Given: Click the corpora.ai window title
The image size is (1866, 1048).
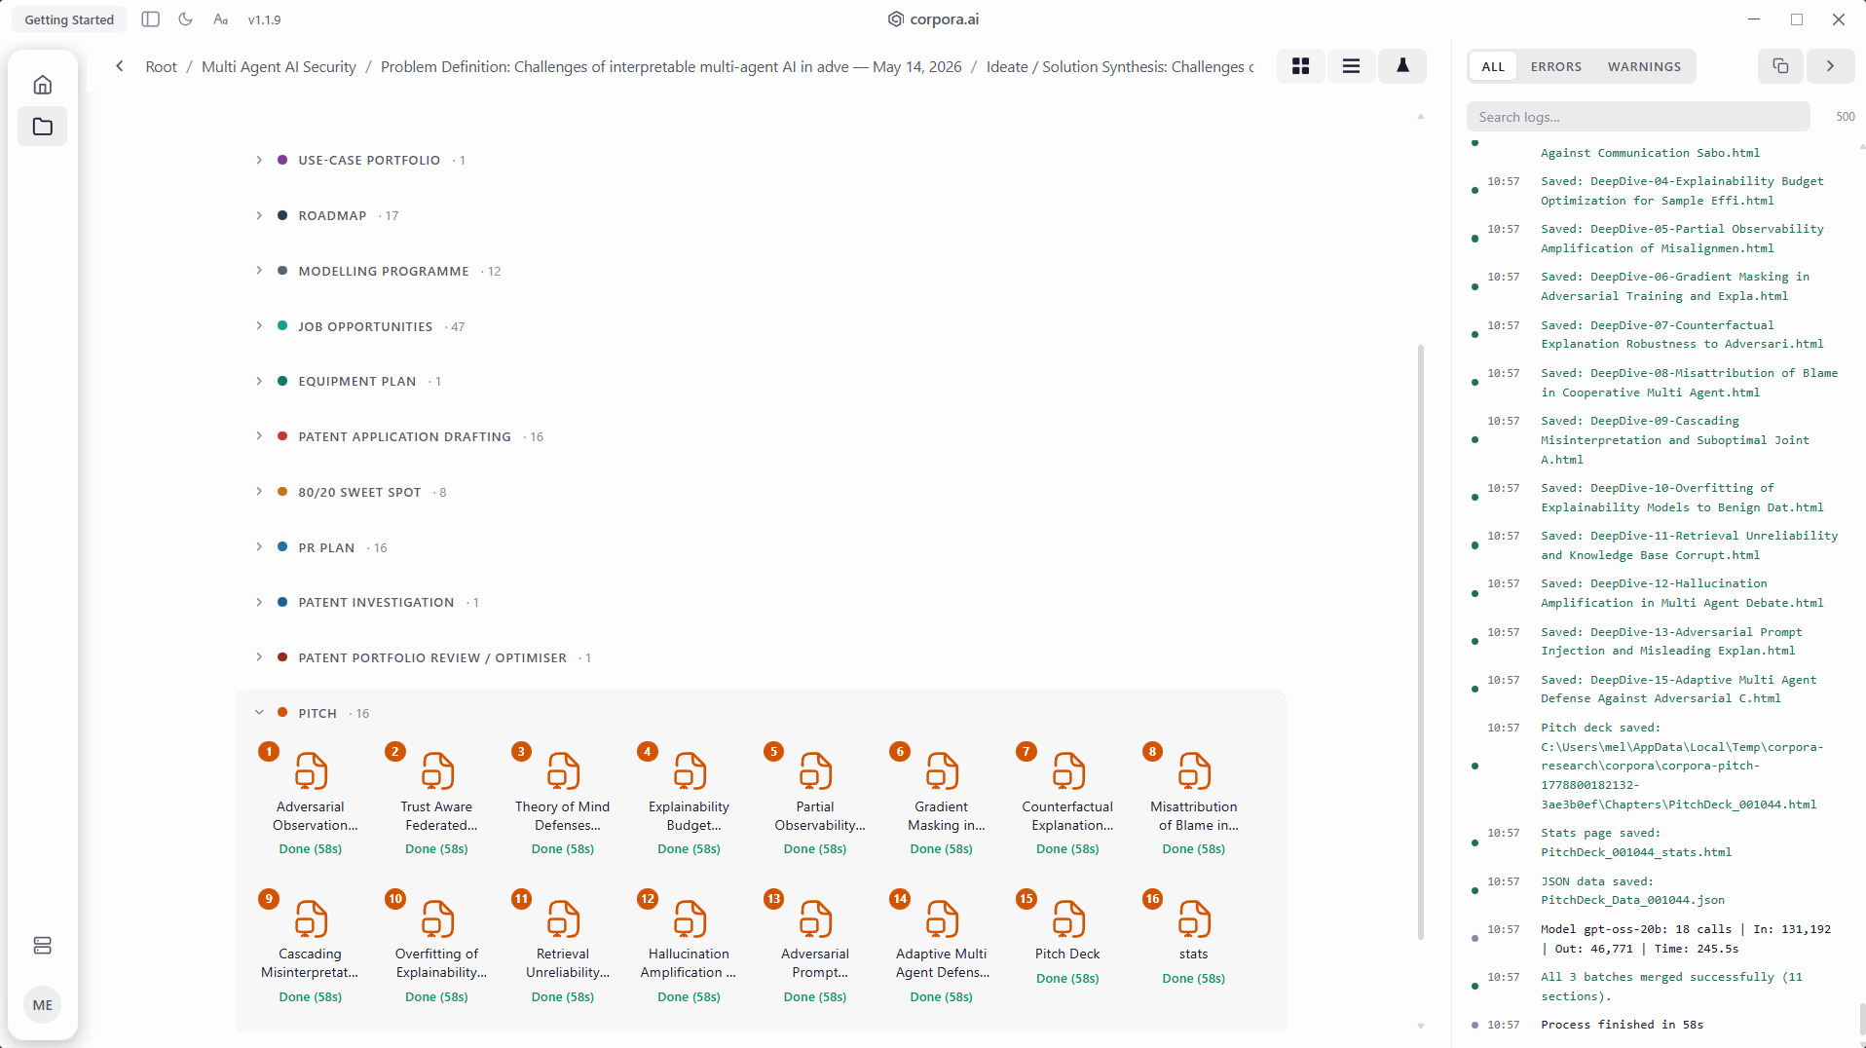Looking at the screenshot, I should 933,19.
